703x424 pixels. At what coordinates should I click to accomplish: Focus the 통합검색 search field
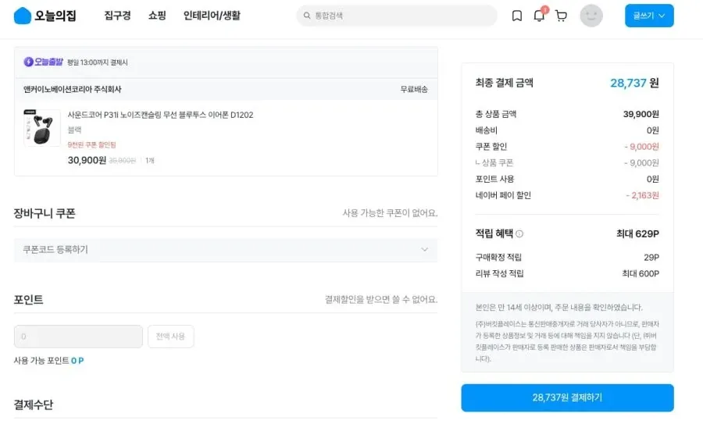pos(397,16)
